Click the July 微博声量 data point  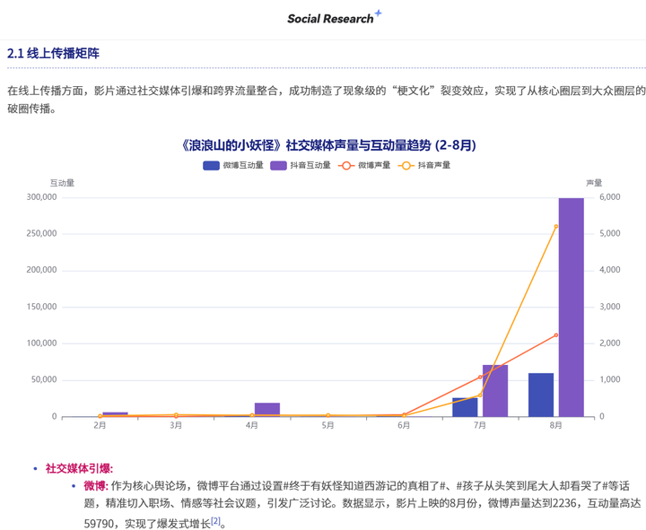[x=480, y=377]
